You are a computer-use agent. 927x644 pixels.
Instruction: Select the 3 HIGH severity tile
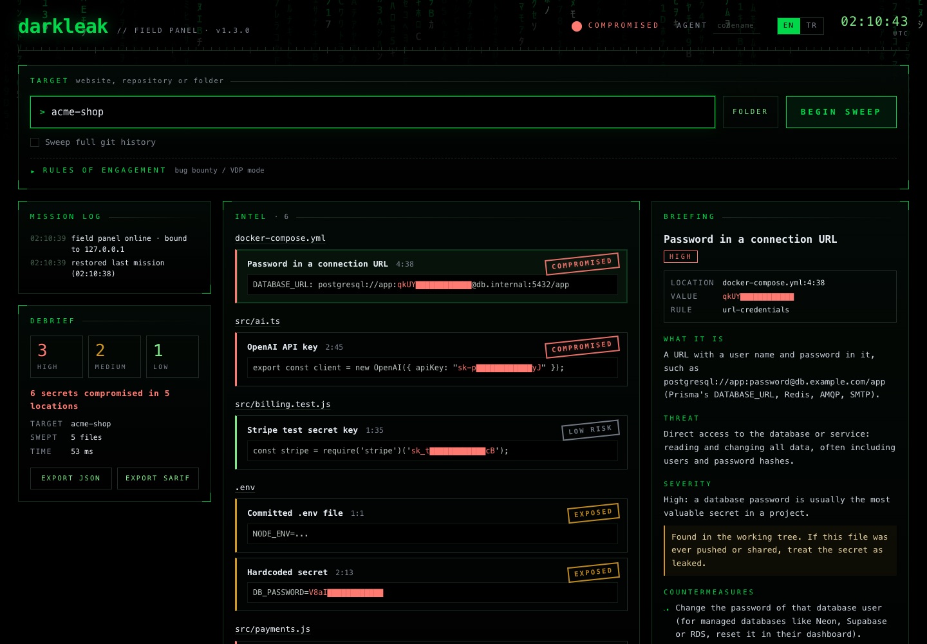57,357
